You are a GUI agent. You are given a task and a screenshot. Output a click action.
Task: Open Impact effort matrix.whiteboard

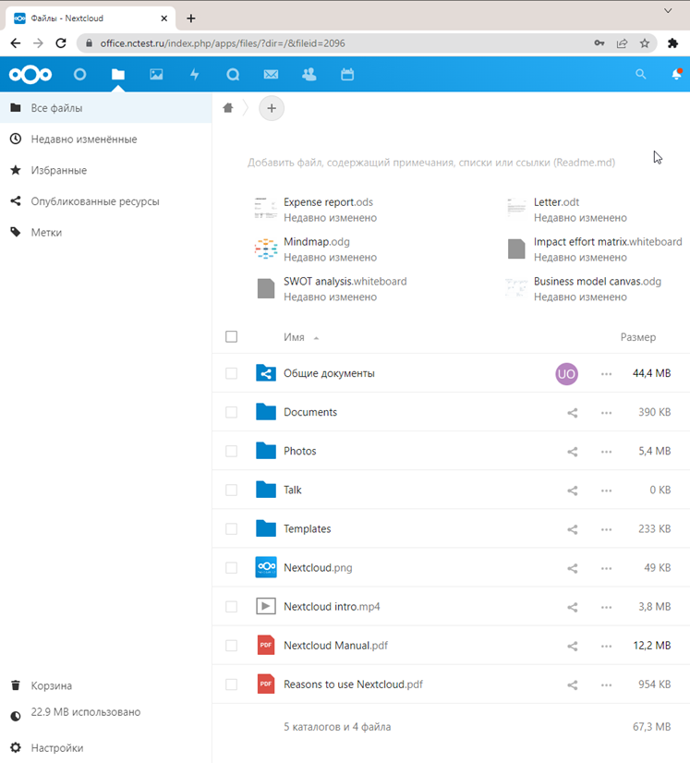[594, 249]
